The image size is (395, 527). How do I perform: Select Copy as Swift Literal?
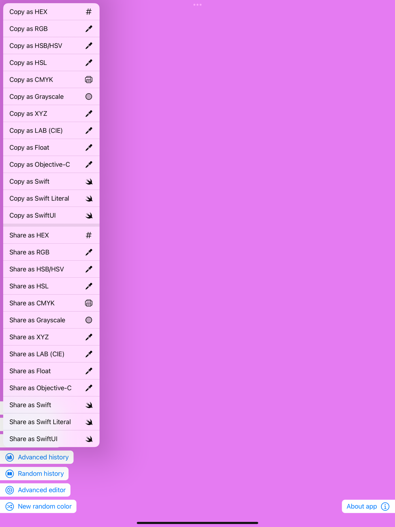51,199
